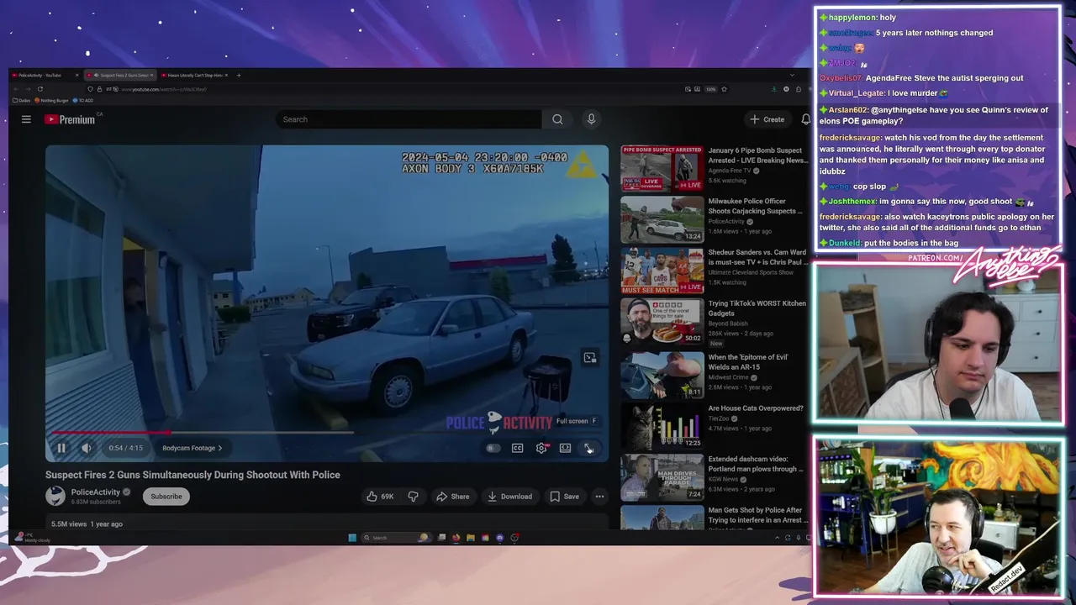Click the Share button under the video

[x=452, y=497]
